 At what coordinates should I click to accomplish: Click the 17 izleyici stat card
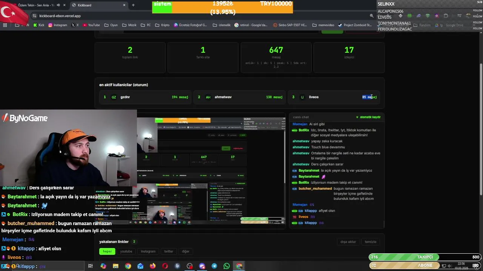(349, 57)
